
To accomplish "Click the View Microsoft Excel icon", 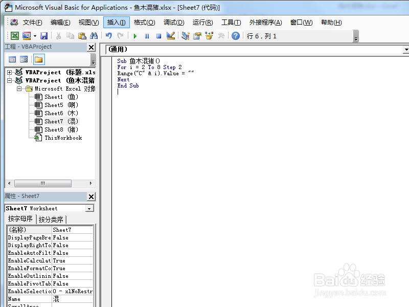I will point(15,36).
